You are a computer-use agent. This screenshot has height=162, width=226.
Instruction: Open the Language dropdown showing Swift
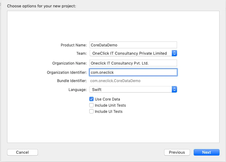click(x=133, y=89)
